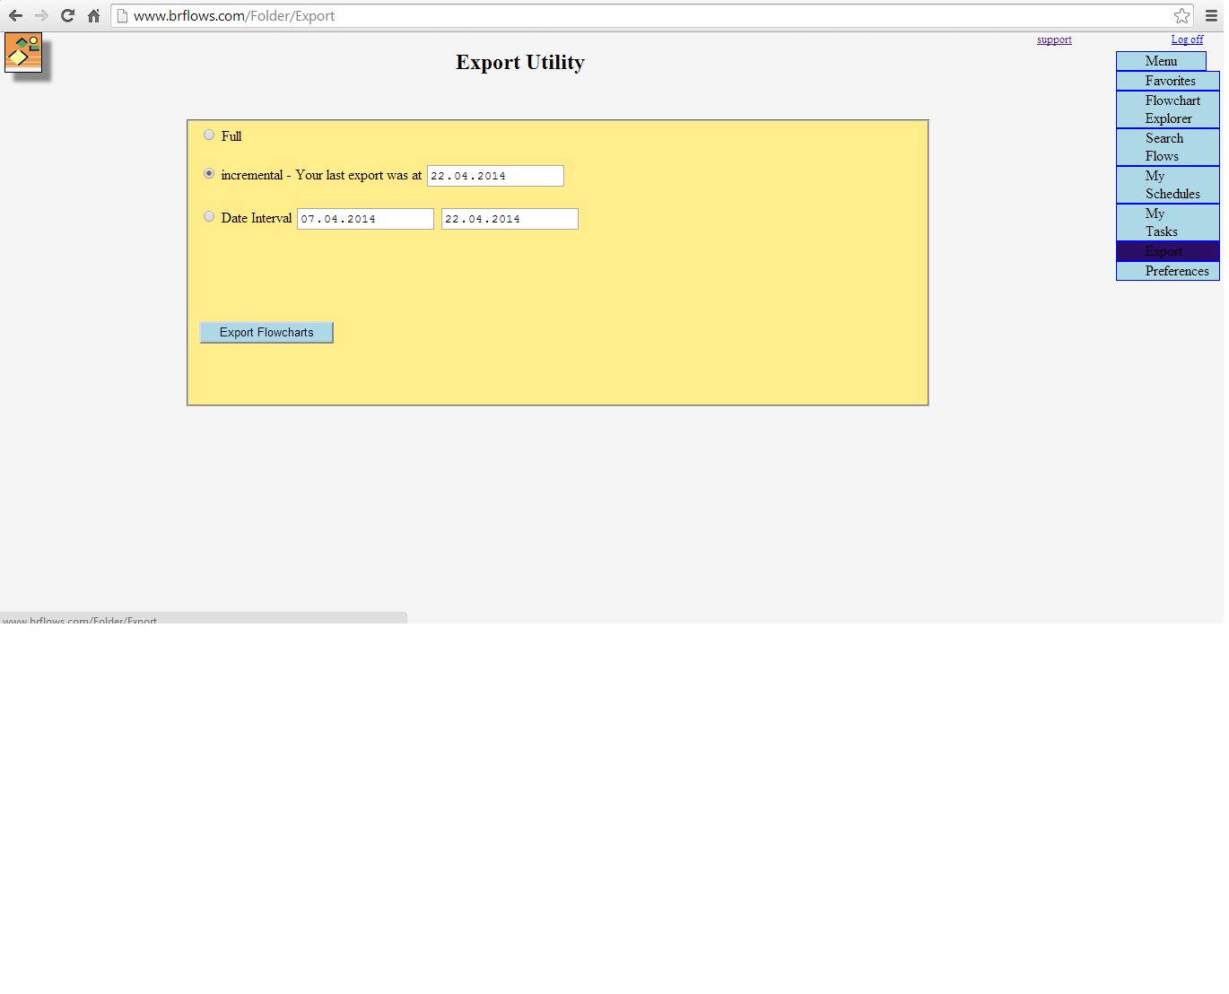Open My Schedules in sidebar menu

1168,185
